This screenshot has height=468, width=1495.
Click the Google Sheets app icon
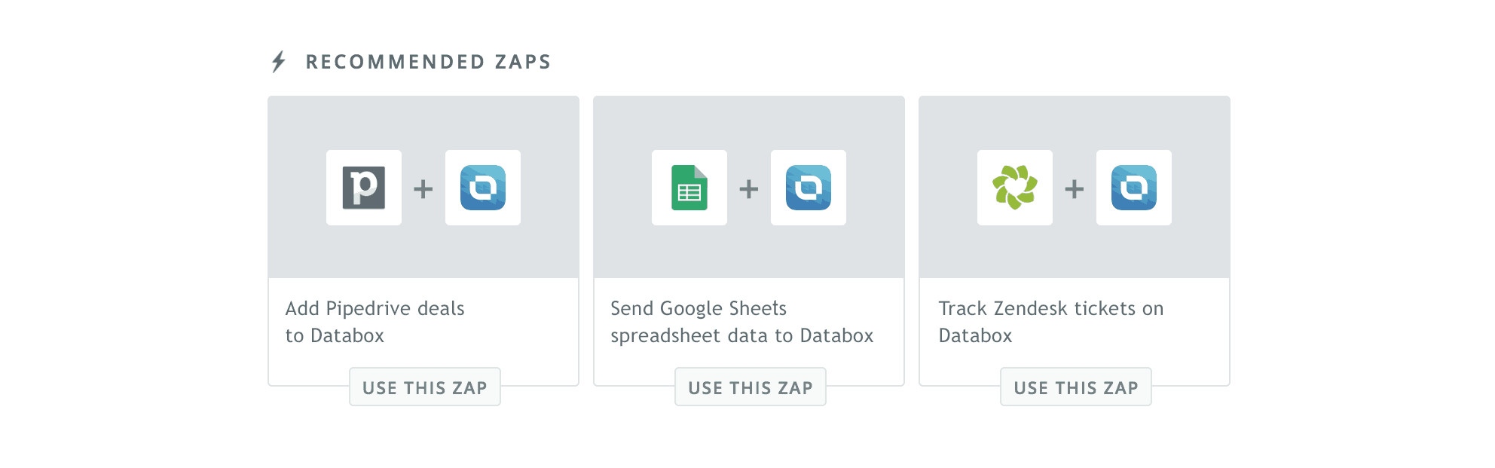pos(689,188)
